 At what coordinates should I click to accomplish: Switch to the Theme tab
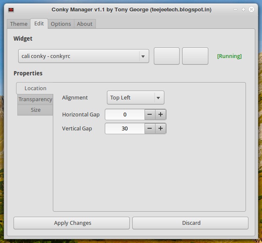pyautogui.click(x=19, y=24)
